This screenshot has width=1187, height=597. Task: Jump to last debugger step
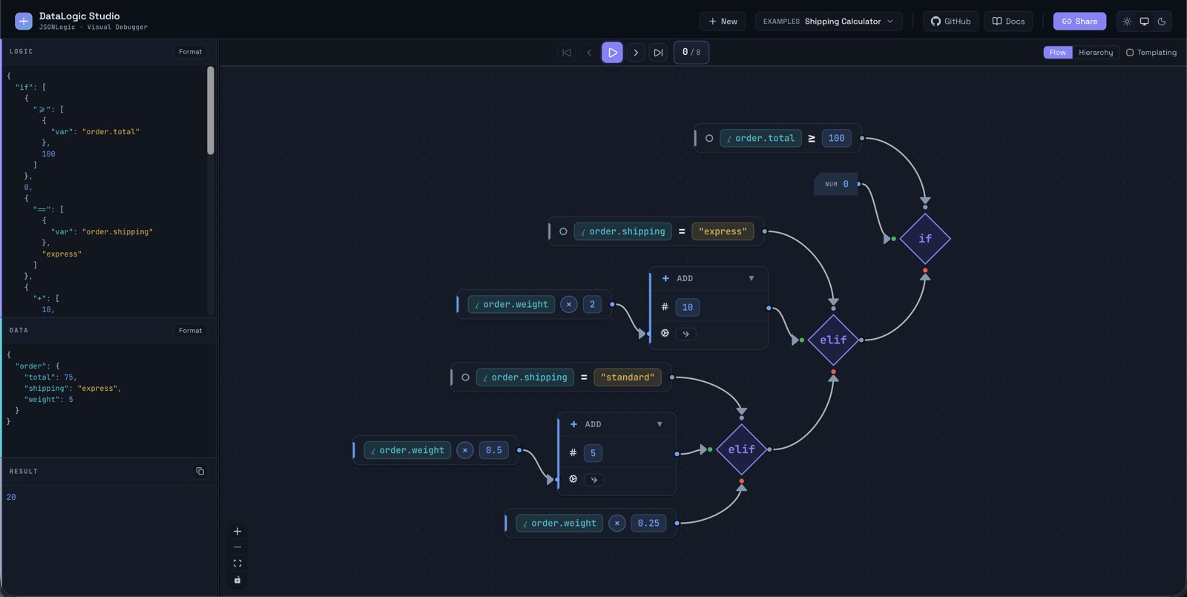(x=658, y=53)
